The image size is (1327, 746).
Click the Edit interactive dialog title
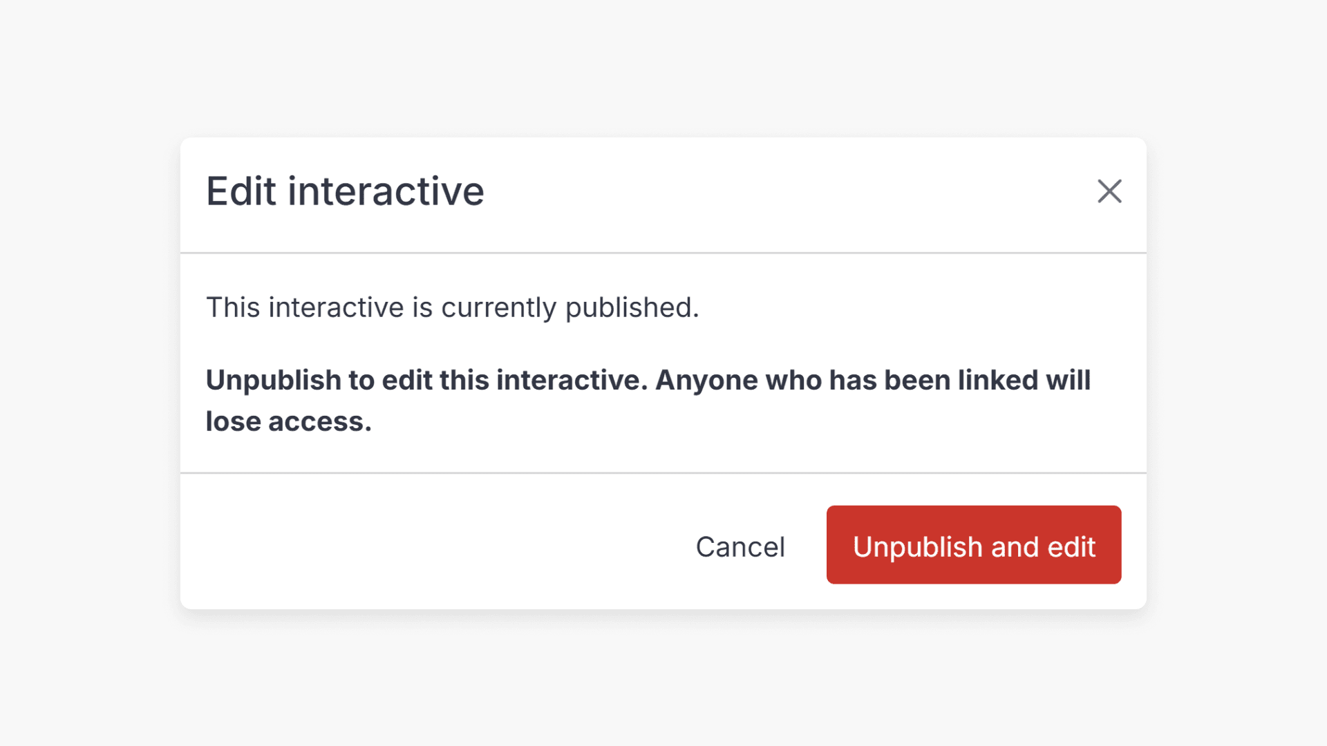344,191
